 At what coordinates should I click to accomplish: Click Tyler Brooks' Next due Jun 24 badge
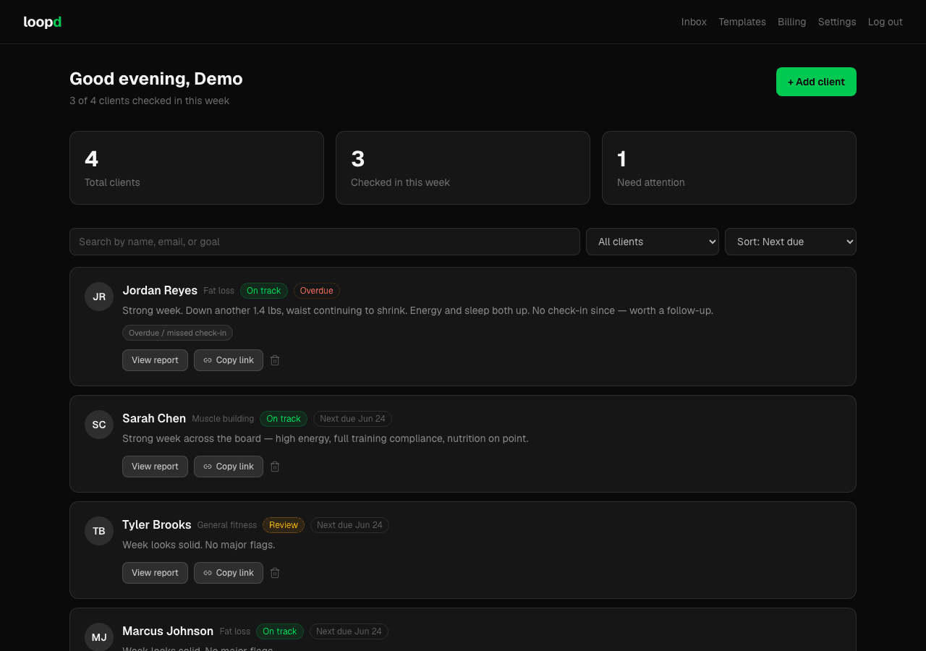pos(349,525)
